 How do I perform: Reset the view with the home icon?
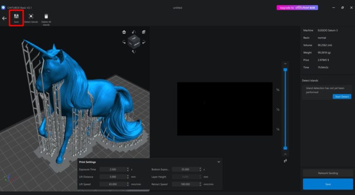pos(124,32)
